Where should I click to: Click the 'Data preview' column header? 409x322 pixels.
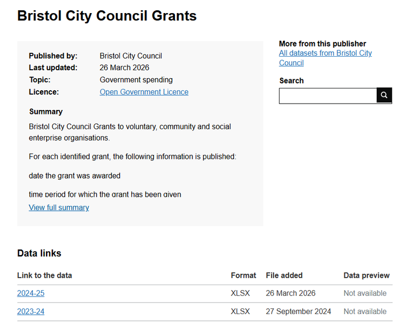point(366,276)
